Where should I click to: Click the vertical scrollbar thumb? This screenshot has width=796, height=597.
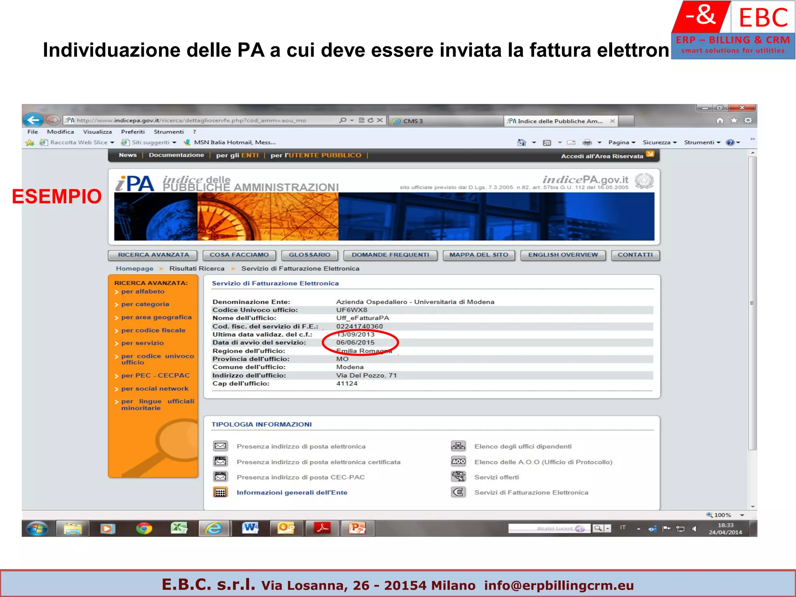[752, 303]
